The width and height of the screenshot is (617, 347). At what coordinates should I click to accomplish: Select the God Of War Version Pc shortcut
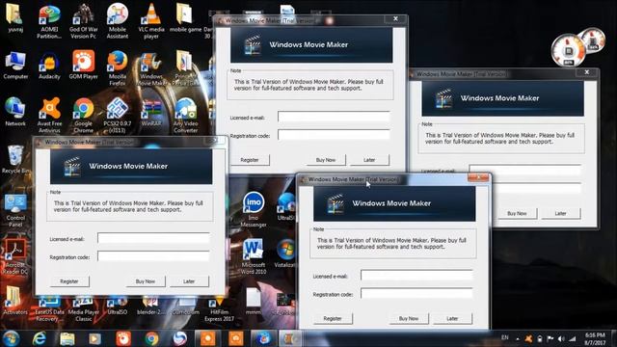coord(84,21)
